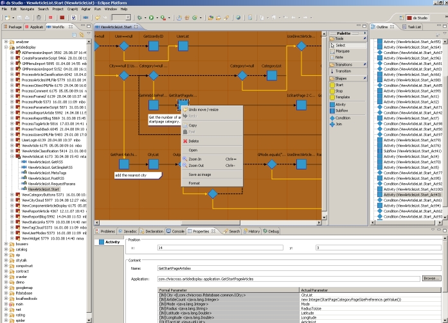448x323 pixels.
Task: Collapse the ViewArticleList tree node
Action: (12, 156)
